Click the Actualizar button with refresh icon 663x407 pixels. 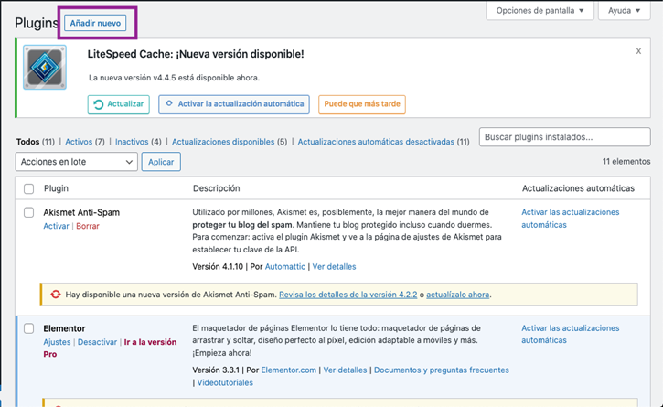[x=119, y=104]
